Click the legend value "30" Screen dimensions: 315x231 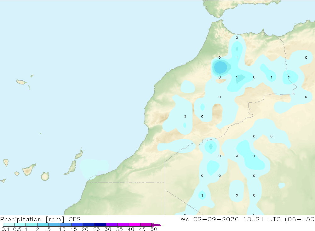tap(108, 229)
